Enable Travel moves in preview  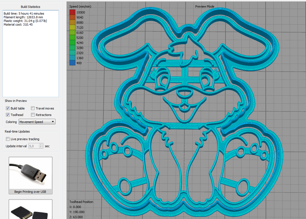pyautogui.click(x=33, y=108)
